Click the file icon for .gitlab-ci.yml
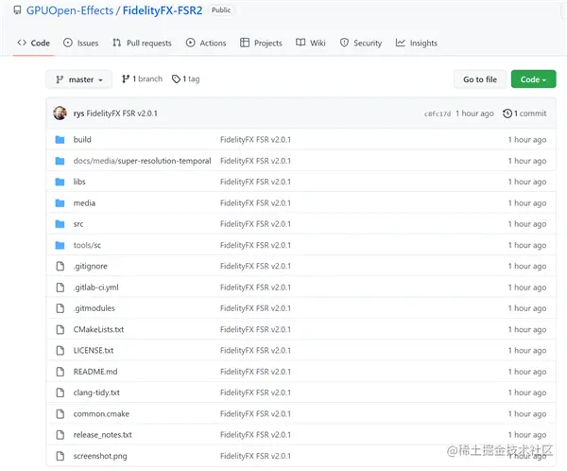Screen dimensions: 567x471 tap(60, 288)
